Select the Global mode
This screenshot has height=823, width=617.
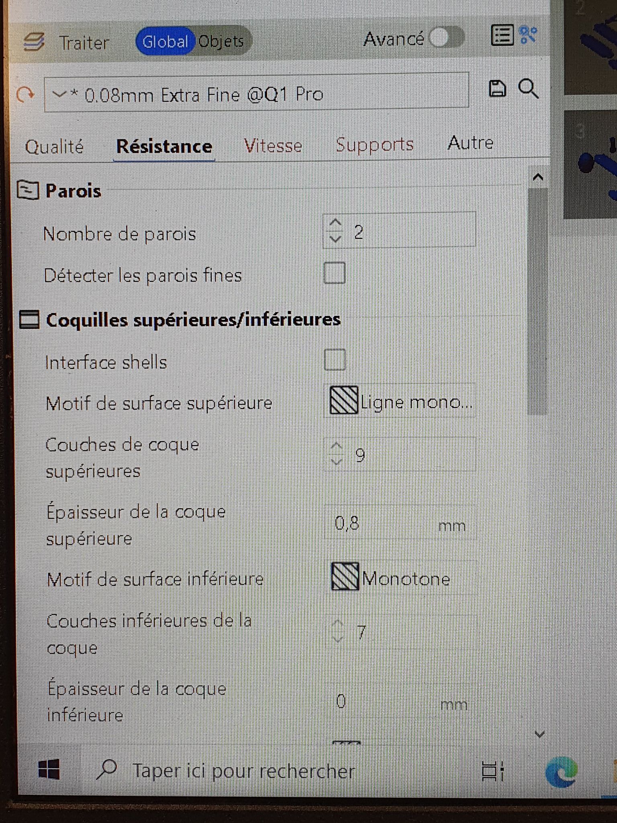(x=165, y=41)
